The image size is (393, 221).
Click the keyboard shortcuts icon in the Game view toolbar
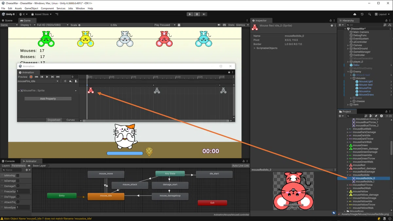tap(224, 25)
